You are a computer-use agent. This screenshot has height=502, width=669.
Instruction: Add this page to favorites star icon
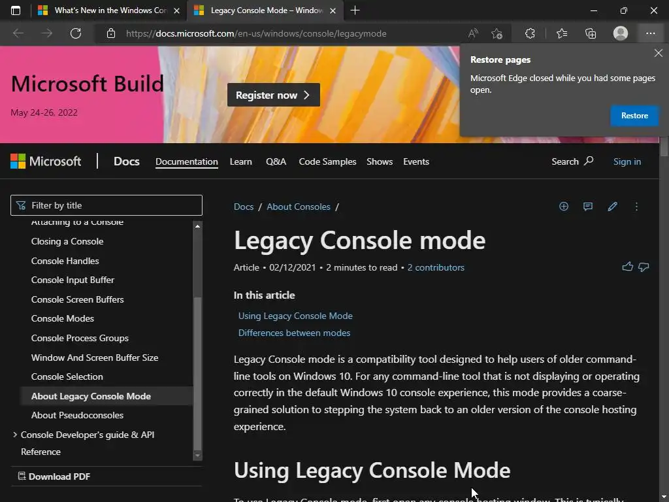coord(497,33)
